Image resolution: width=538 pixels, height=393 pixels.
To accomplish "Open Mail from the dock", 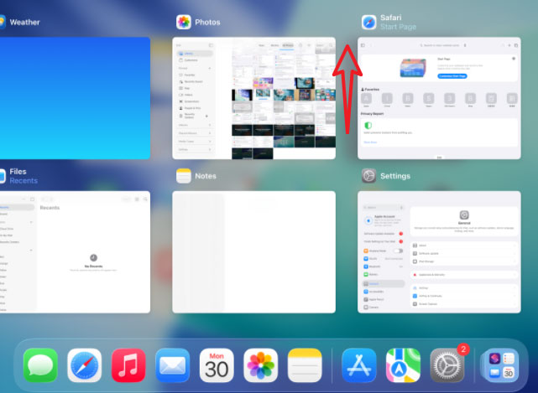I will [173, 365].
